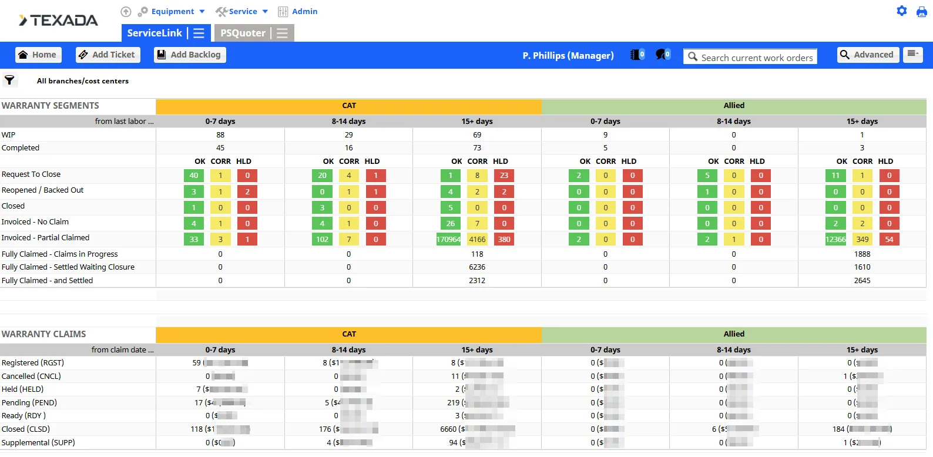The width and height of the screenshot is (933, 457).
Task: Click the printer icon
Action: (921, 12)
